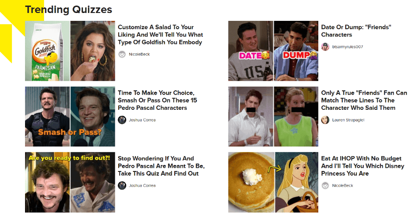This screenshot has height=215, width=417.
Task: Visit author name btsarmyrules007
Action: [x=347, y=47]
